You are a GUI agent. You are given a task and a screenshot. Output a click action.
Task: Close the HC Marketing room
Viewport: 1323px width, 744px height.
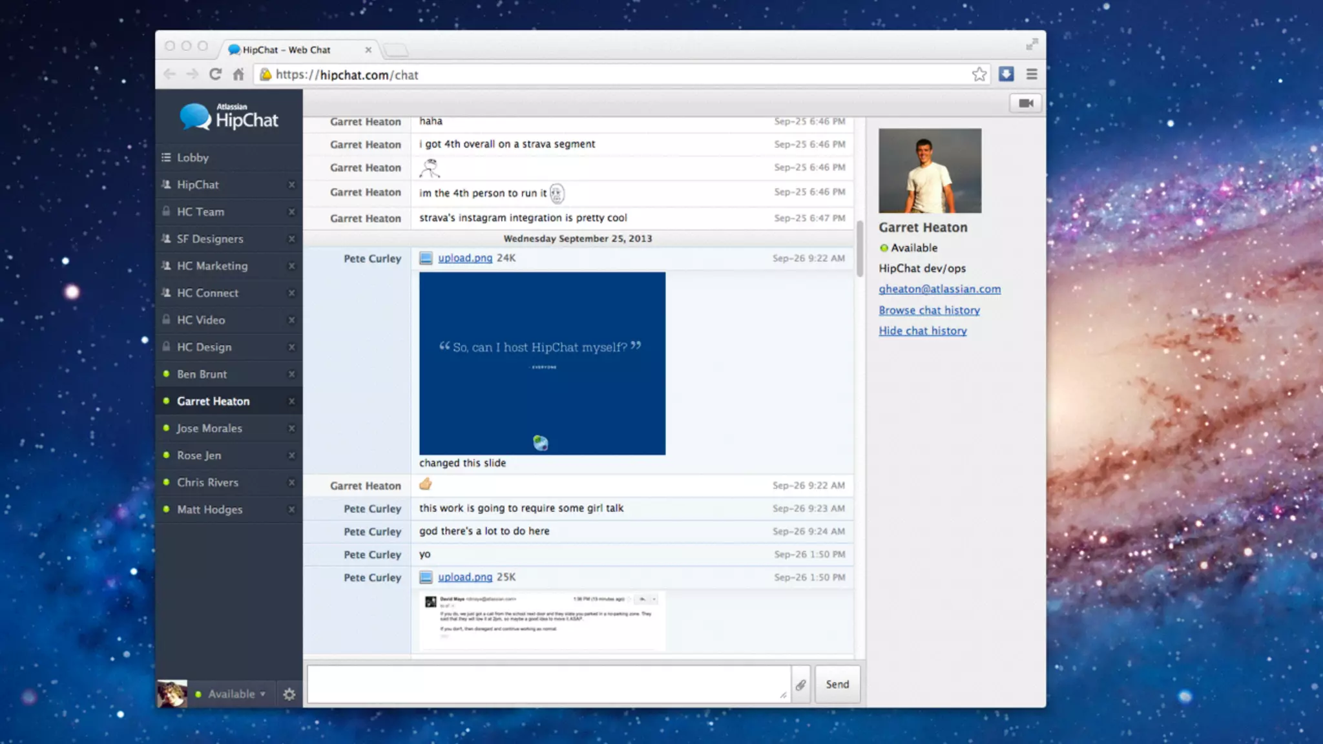[x=291, y=266]
